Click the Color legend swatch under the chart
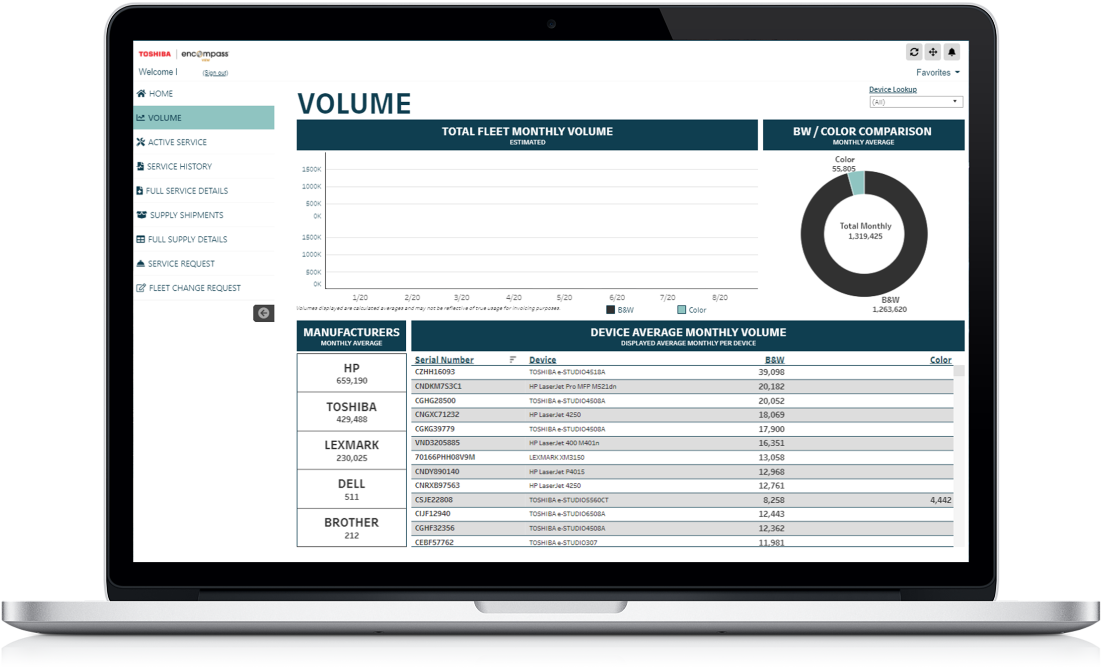This screenshot has width=1102, height=670. pyautogui.click(x=682, y=310)
